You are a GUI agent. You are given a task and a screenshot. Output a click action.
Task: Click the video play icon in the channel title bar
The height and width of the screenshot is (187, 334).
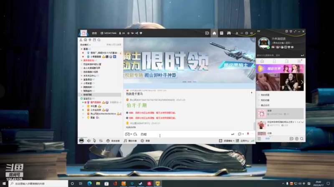(x=207, y=33)
